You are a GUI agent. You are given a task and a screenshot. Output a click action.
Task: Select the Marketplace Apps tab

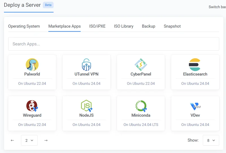pos(64,26)
